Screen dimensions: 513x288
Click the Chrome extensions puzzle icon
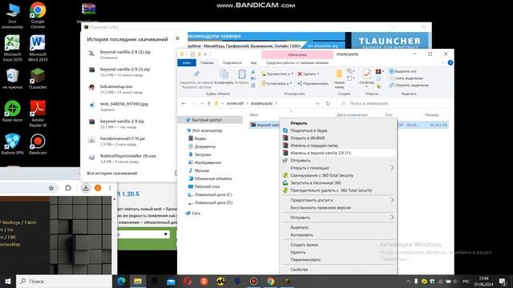coord(68,188)
